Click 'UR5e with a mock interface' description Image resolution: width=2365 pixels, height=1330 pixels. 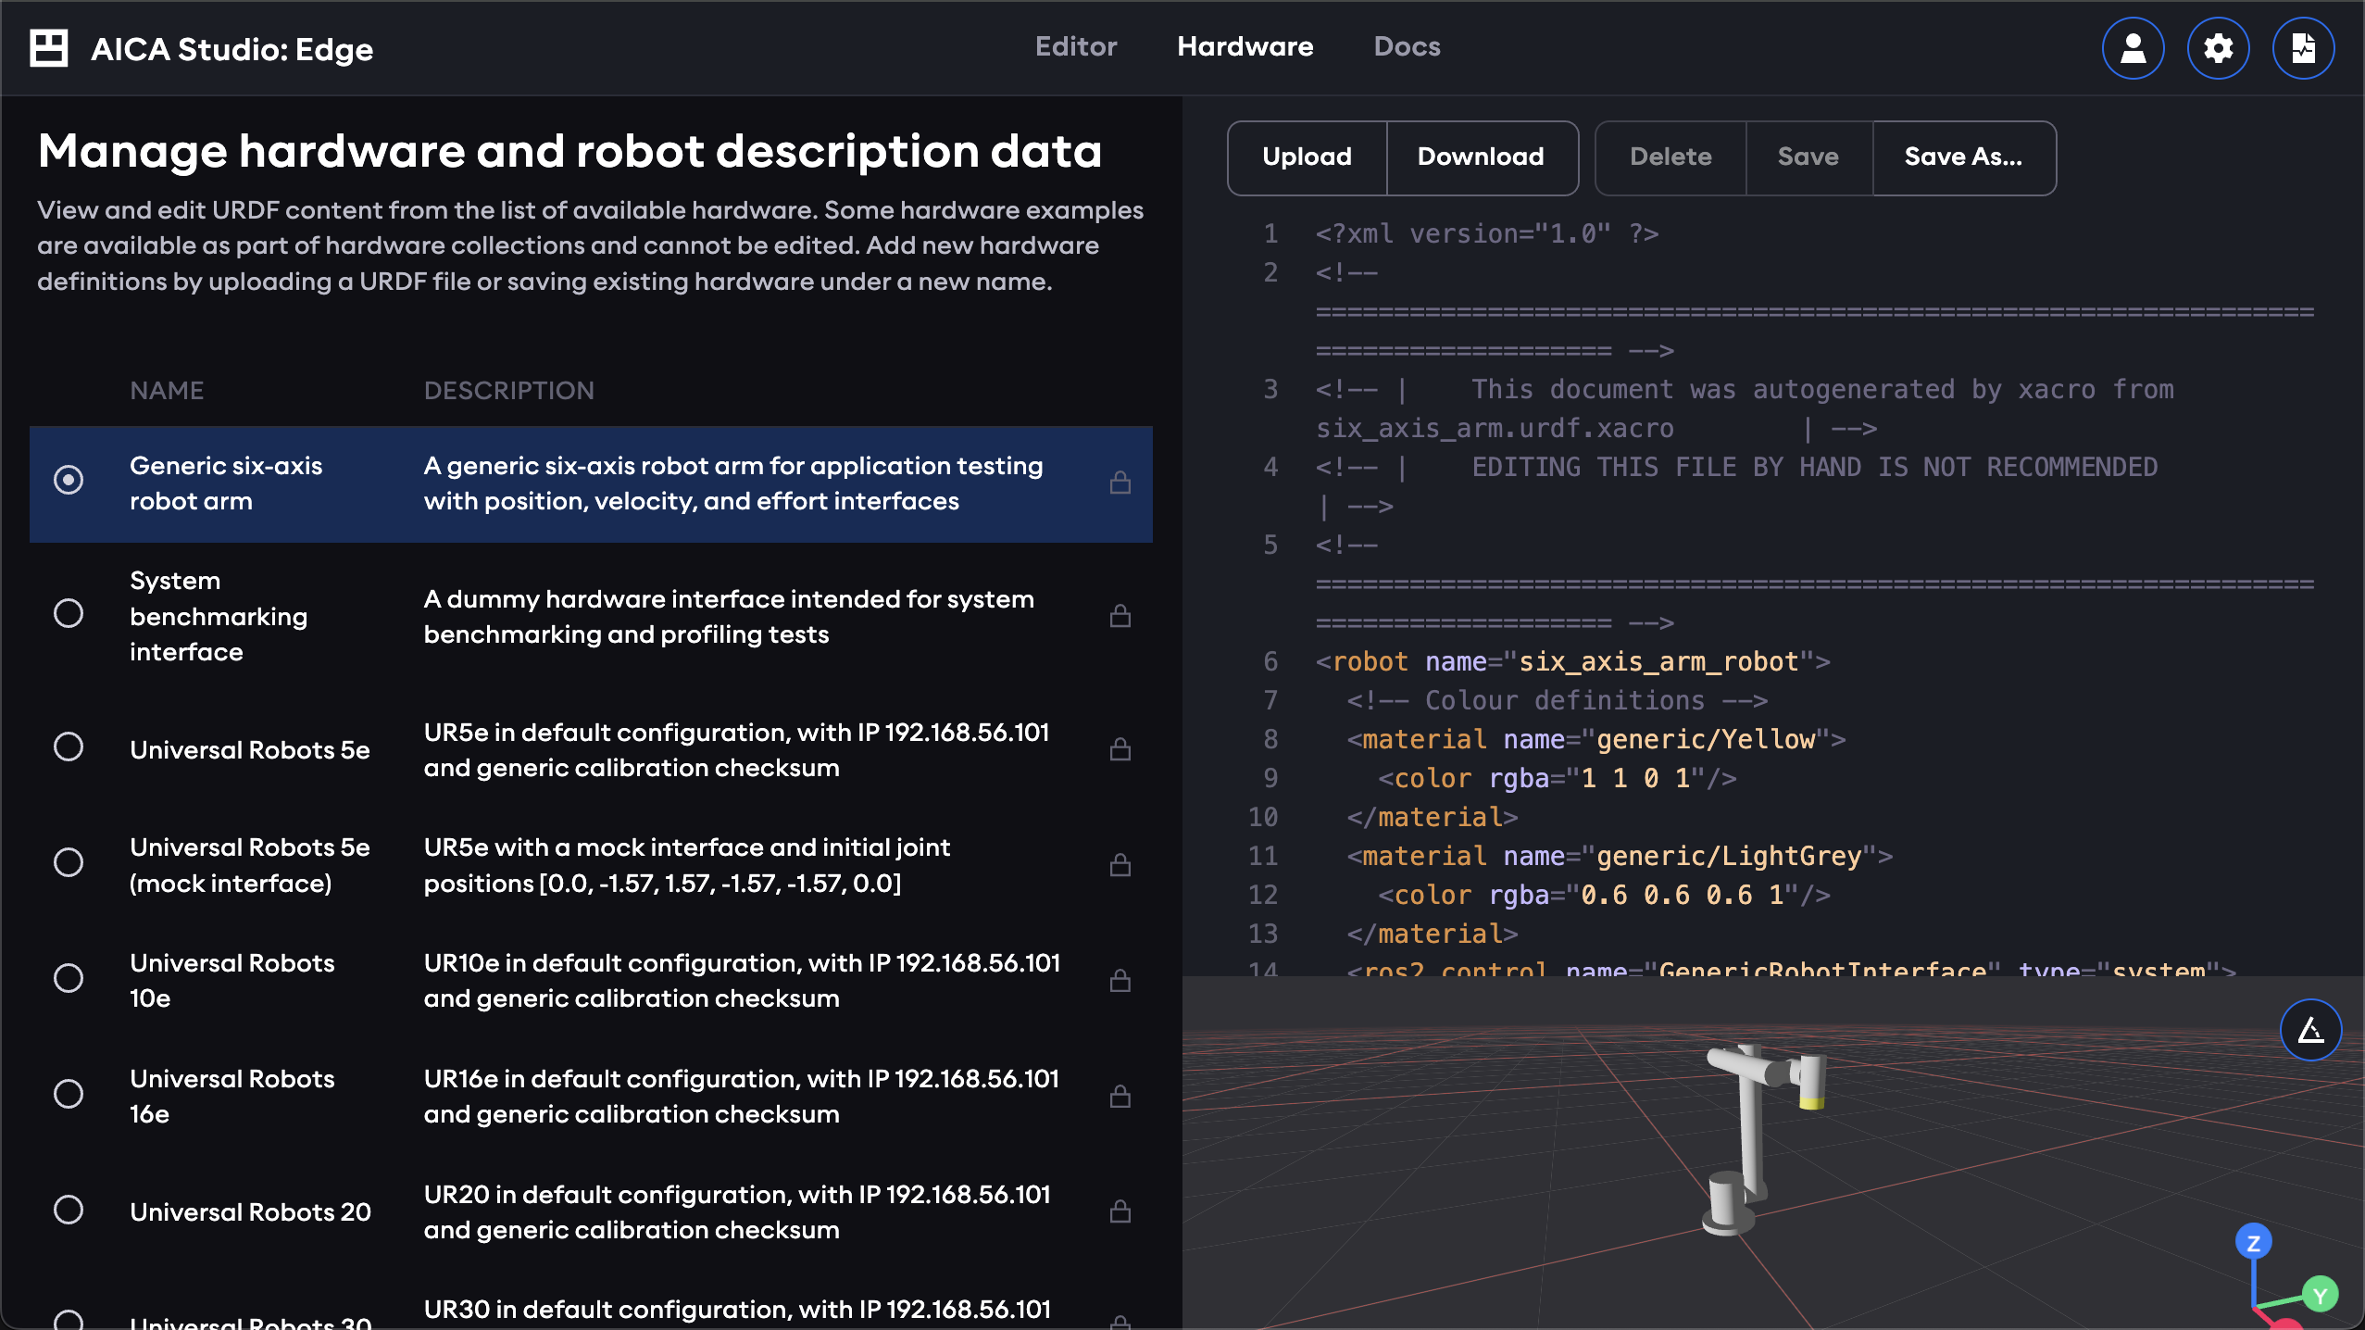tap(687, 865)
